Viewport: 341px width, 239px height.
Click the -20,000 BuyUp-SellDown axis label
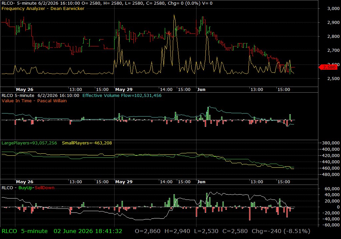331,213
